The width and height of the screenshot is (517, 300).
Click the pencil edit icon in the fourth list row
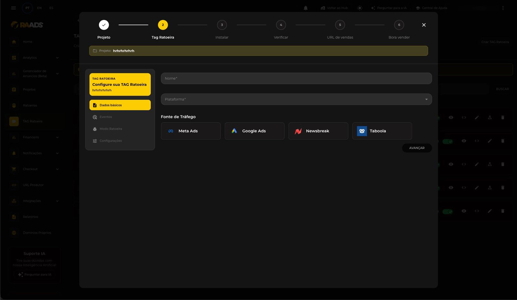click(477, 187)
